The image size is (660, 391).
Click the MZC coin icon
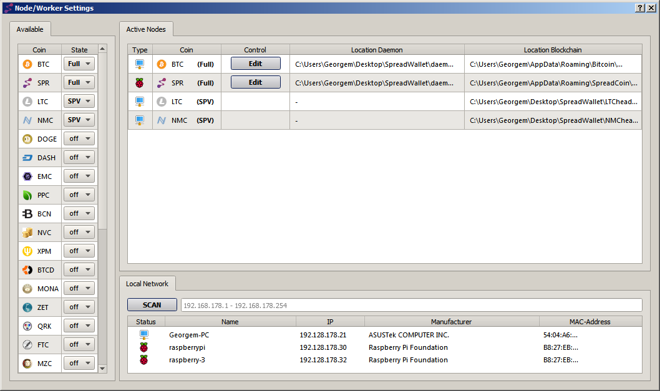click(x=27, y=364)
